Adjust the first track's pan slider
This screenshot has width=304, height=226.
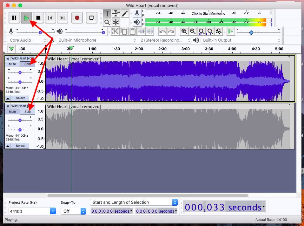(x=20, y=82)
